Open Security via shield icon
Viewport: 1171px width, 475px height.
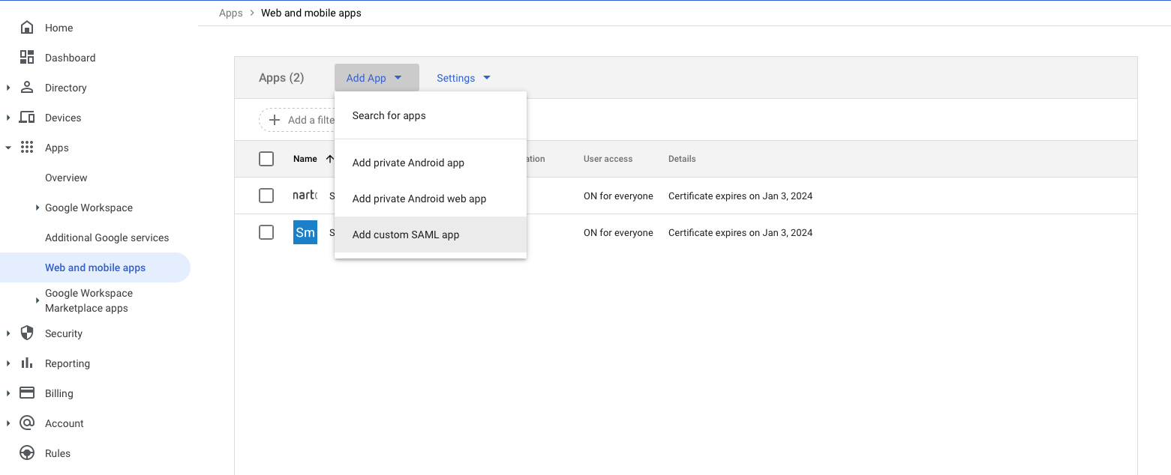pos(26,333)
